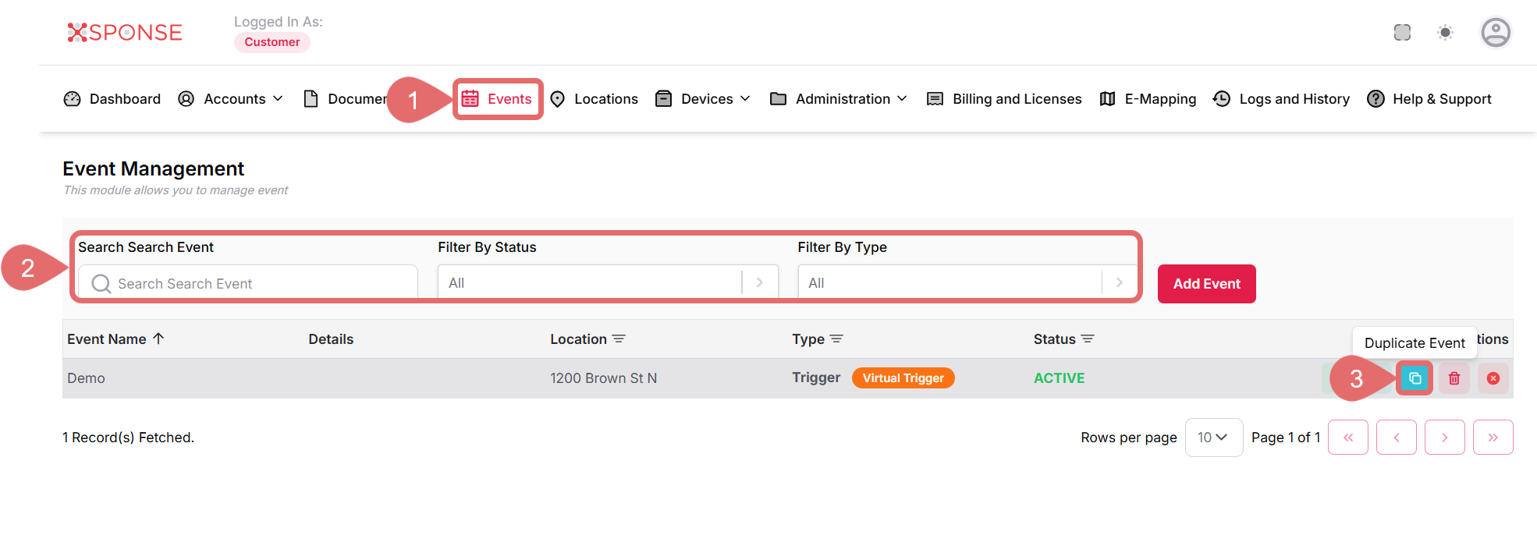Open the Type column filter icon
Screen dimensions: 1537x560
[x=836, y=339]
